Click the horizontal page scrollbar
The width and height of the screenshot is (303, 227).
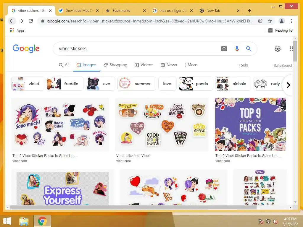pyautogui.click(x=133, y=207)
